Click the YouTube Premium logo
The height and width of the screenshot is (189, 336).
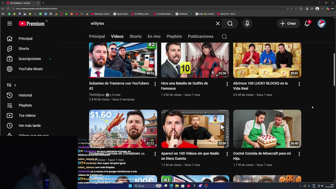(32, 24)
